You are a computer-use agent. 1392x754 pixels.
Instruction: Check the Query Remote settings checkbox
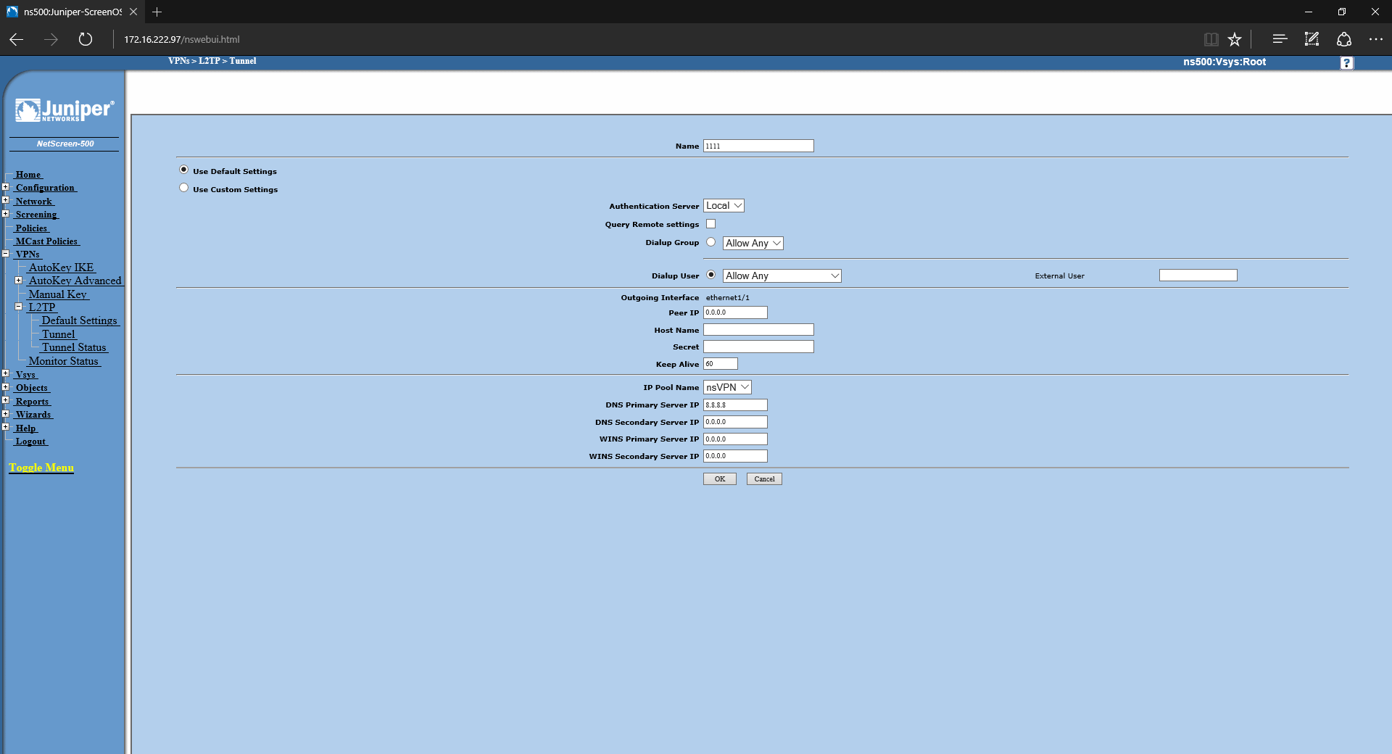pyautogui.click(x=710, y=224)
